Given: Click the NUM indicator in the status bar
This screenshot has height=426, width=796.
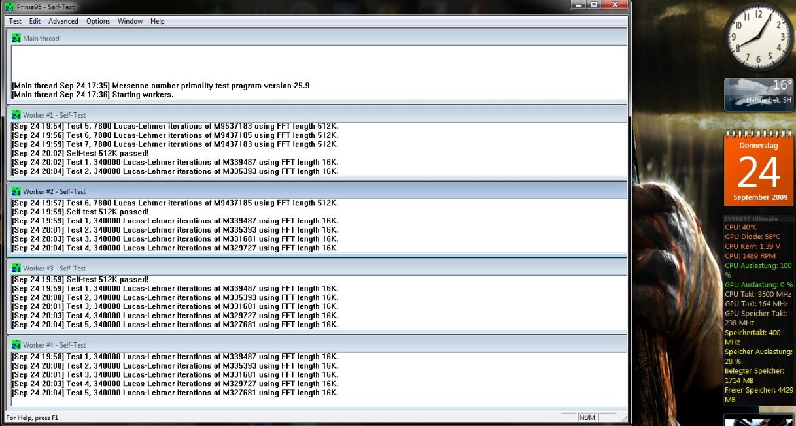Looking at the screenshot, I should click(587, 418).
